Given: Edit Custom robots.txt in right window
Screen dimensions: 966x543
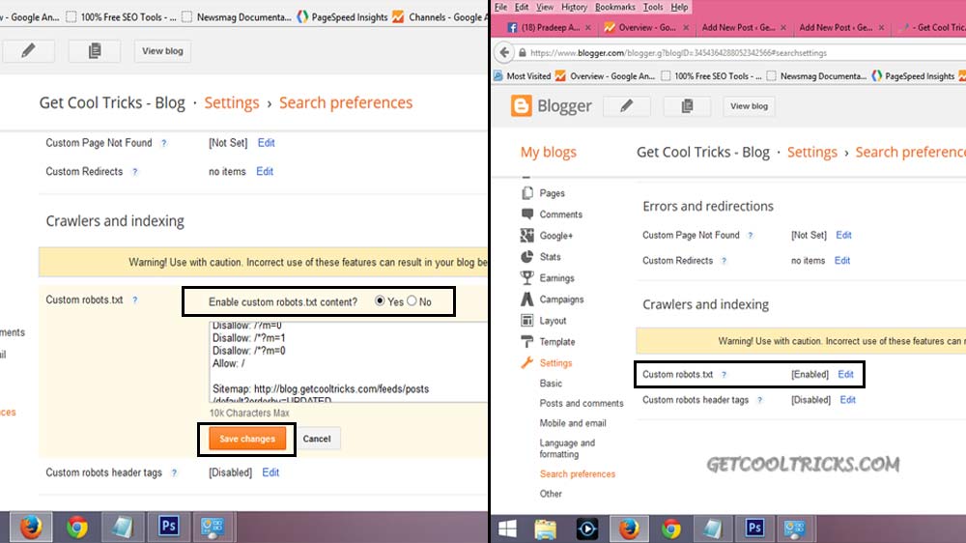Looking at the screenshot, I should click(x=846, y=375).
